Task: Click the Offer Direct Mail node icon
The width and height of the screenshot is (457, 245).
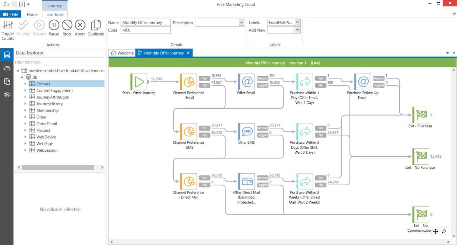Action: [246, 181]
